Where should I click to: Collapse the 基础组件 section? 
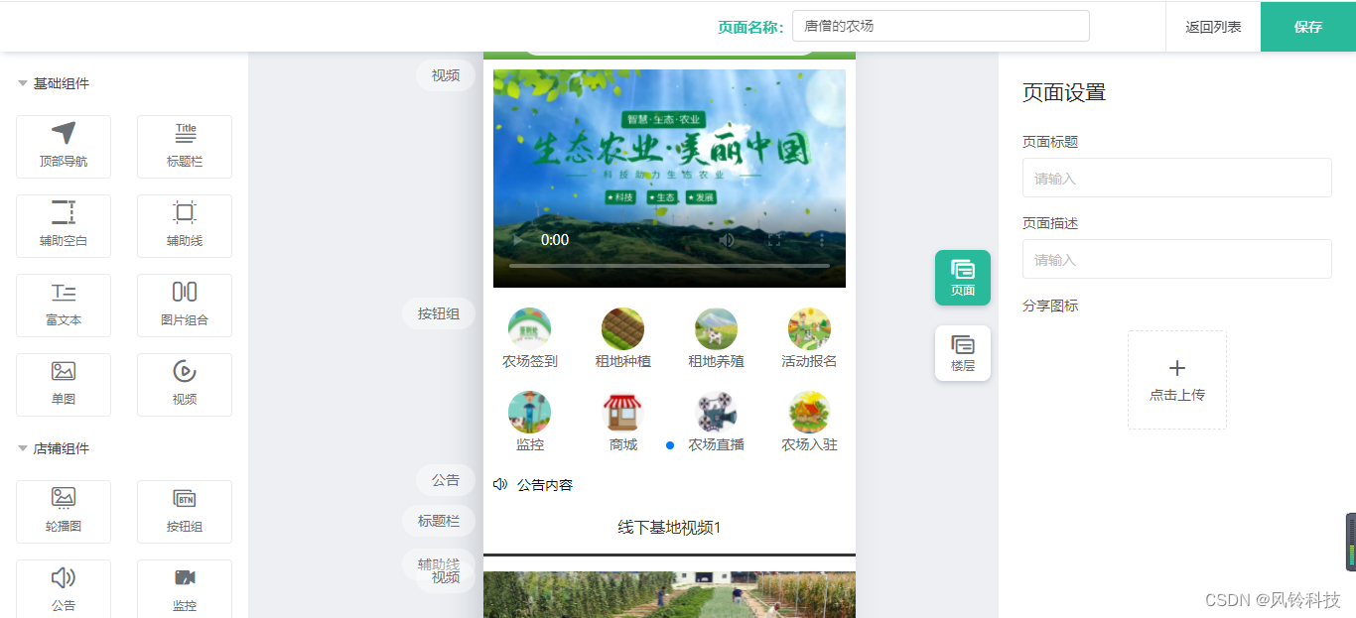click(54, 83)
